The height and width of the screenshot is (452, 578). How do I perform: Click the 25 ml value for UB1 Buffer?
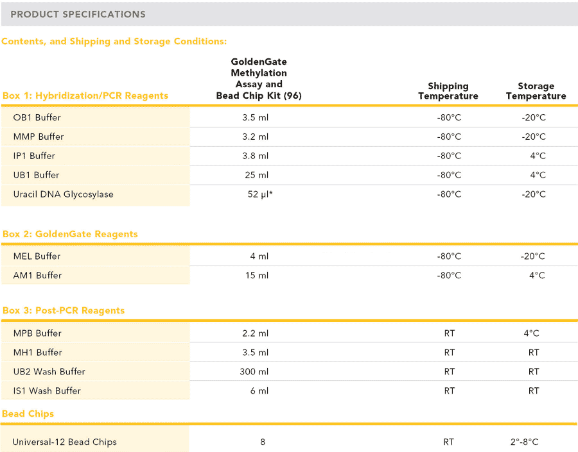pos(256,175)
